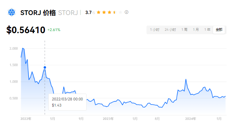Select the 24小时 time range tab

click(x=170, y=30)
